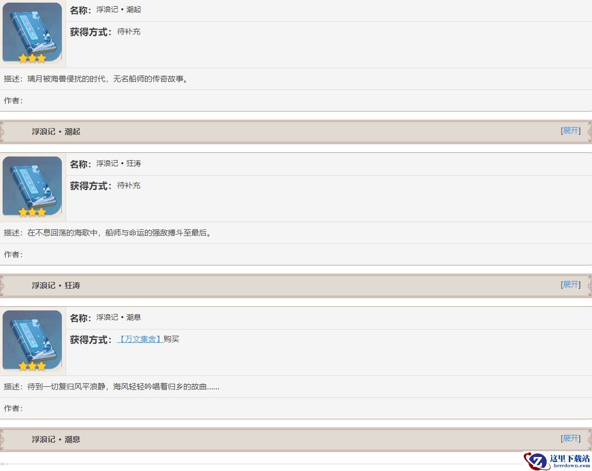Image resolution: width=592 pixels, height=471 pixels.
Task: Click the star rating under 潮息 book
Action: point(32,366)
